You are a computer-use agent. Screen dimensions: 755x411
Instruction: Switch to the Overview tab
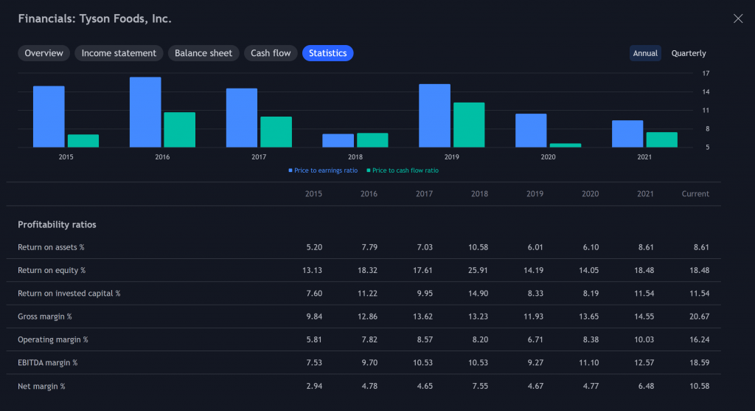pyautogui.click(x=44, y=53)
